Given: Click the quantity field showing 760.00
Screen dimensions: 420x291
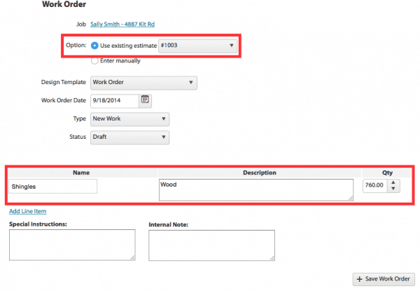Looking at the screenshot, I should 374,186.
